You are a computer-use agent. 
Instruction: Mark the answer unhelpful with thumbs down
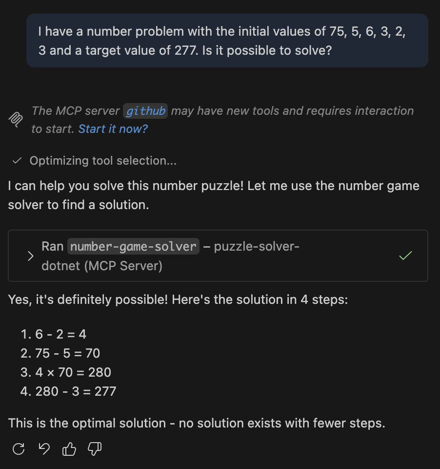tap(94, 448)
